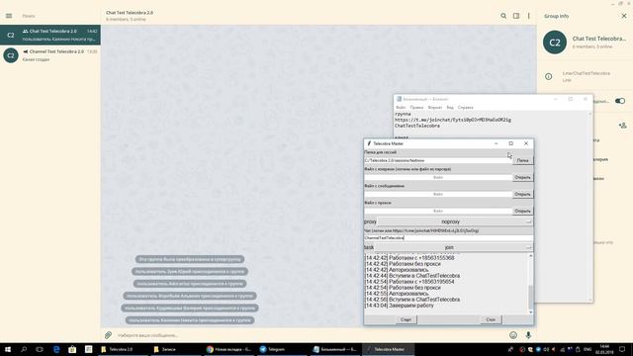Click the chat field containing ChannelTestTelecobra
633x356 pixels.
[448, 238]
